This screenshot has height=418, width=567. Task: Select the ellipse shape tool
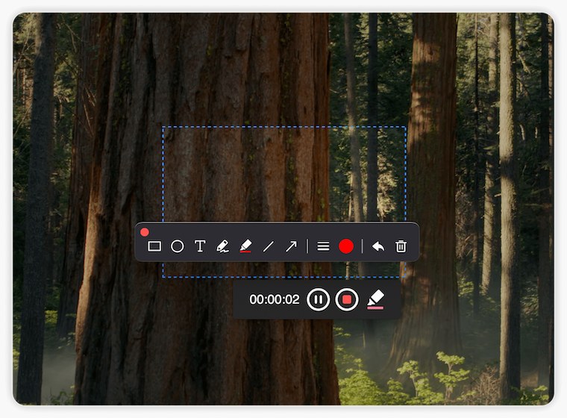click(177, 246)
